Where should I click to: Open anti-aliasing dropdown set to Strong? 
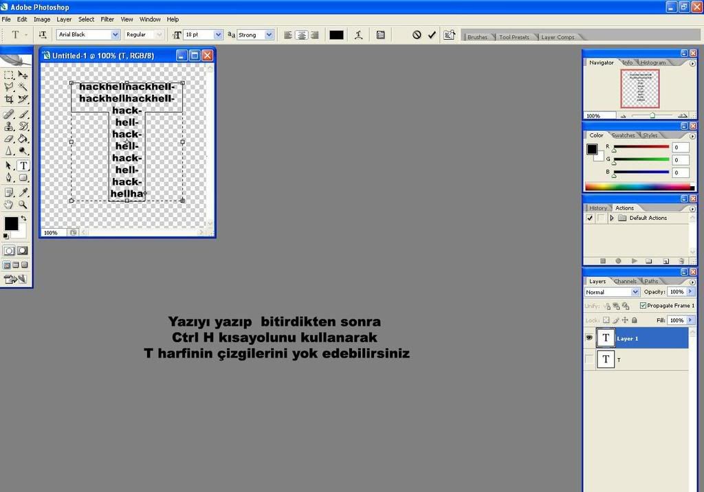(269, 34)
